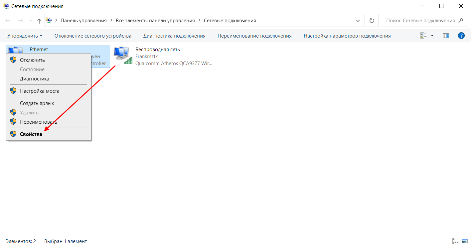Click the address bar control panel icon

(49, 21)
